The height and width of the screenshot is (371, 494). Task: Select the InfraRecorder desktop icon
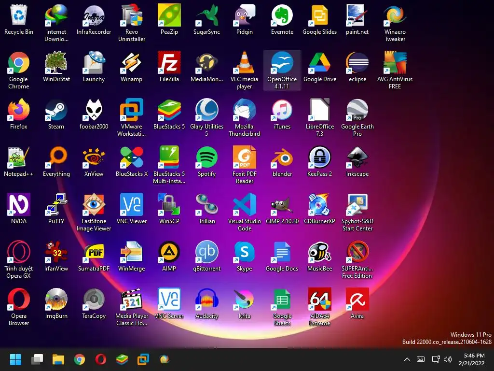pyautogui.click(x=94, y=16)
